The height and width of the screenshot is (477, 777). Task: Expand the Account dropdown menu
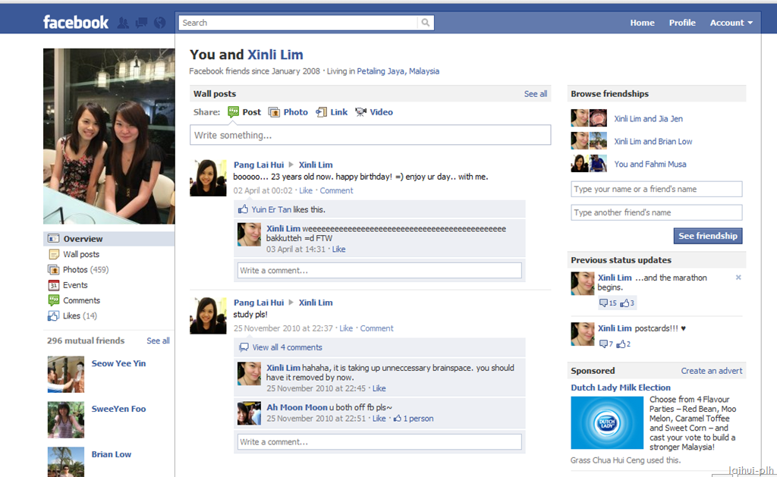click(731, 23)
